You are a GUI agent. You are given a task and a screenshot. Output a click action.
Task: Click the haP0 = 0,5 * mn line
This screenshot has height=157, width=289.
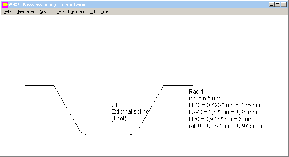[x=223, y=112]
